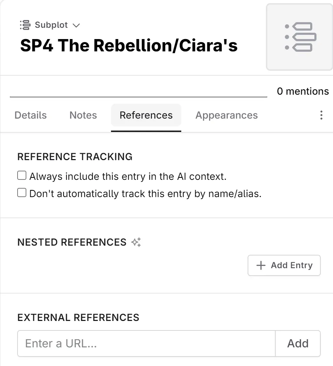Enable always include entry in AI context
Viewport: 333px width, 366px height.
click(22, 176)
